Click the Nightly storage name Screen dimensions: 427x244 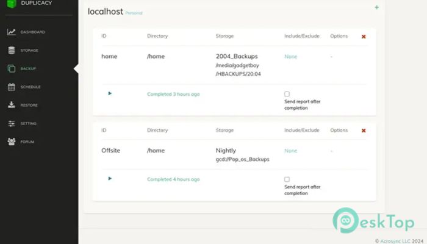pos(226,150)
